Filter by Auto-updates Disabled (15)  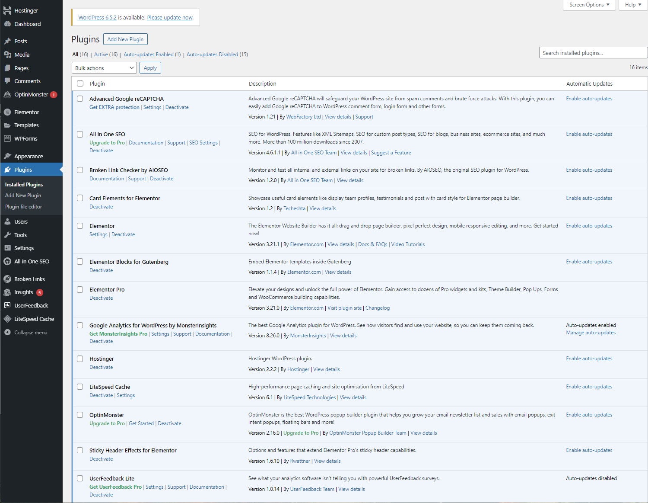(x=217, y=54)
